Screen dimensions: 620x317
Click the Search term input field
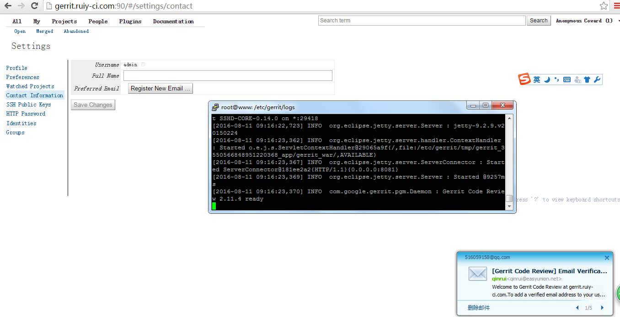click(x=422, y=21)
